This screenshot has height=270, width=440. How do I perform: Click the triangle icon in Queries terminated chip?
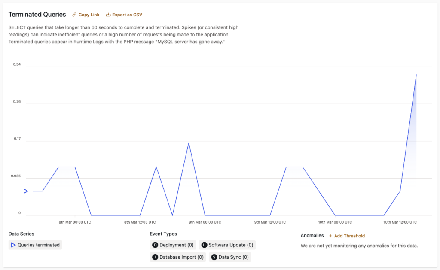click(x=13, y=245)
